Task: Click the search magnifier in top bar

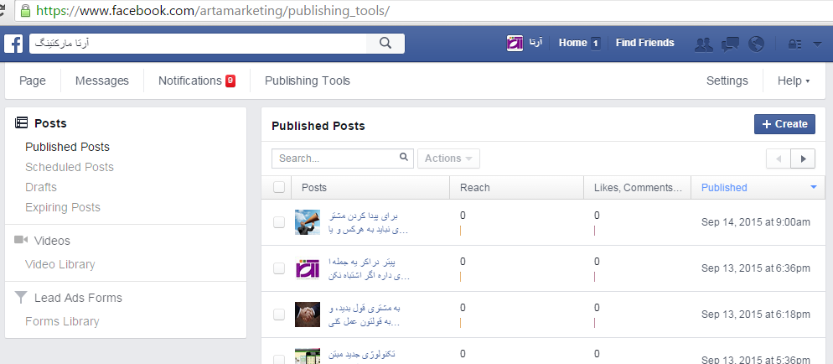Action: click(385, 44)
